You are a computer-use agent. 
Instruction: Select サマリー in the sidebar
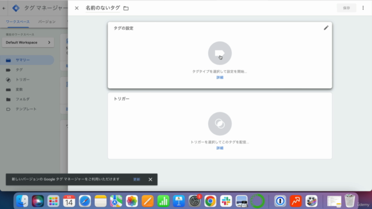27,60
